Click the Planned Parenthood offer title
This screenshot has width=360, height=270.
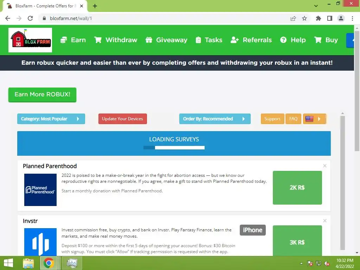[50, 166]
